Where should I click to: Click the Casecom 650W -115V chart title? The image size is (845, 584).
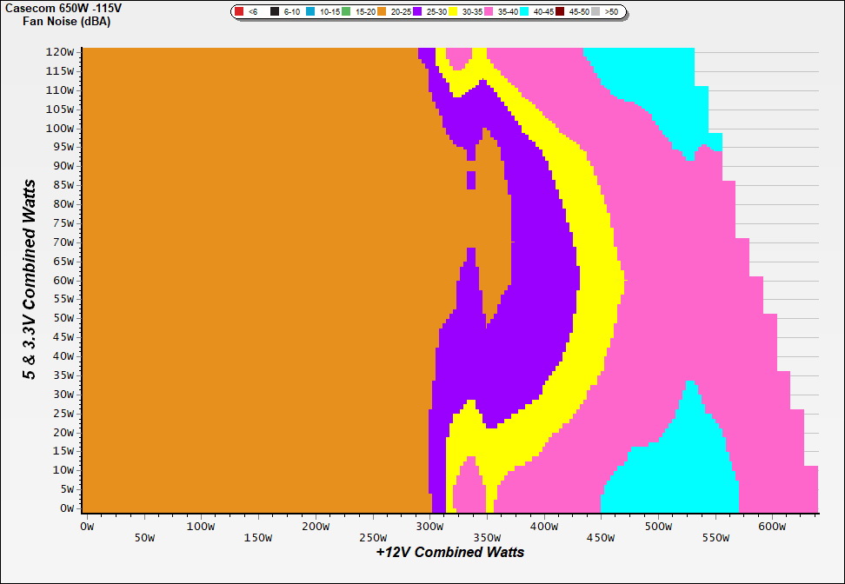[61, 8]
